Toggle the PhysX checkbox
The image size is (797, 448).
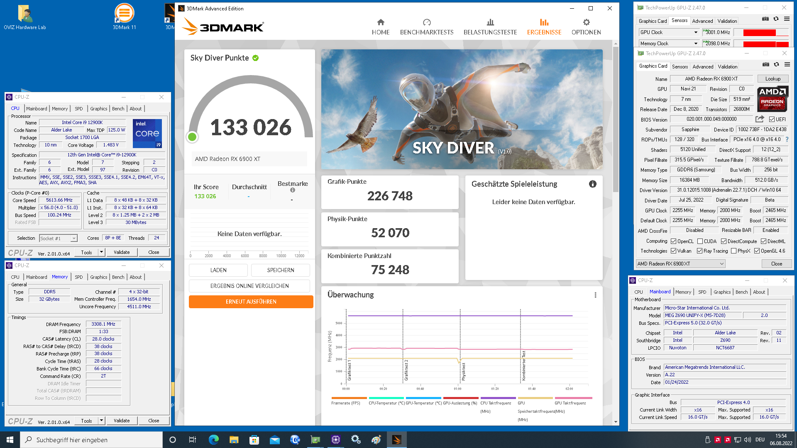point(733,251)
